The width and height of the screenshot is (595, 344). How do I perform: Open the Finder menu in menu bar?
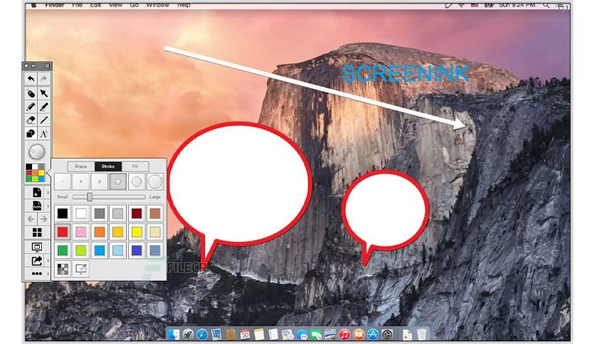55,5
